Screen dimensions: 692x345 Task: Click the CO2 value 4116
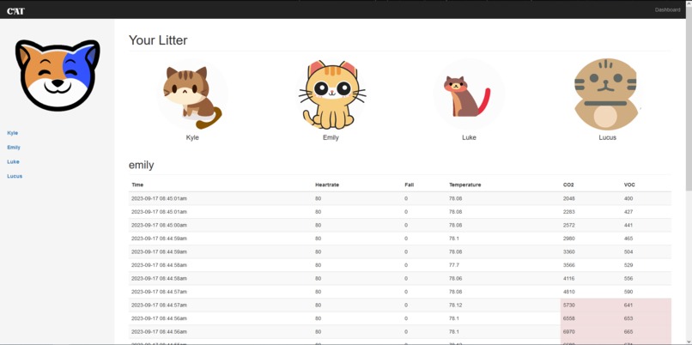(x=569, y=278)
